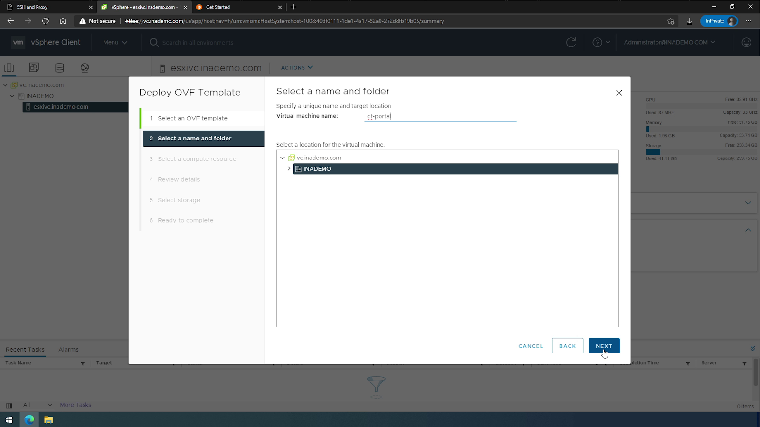This screenshot has height=427, width=760.
Task: Click the BACK button
Action: 568,346
